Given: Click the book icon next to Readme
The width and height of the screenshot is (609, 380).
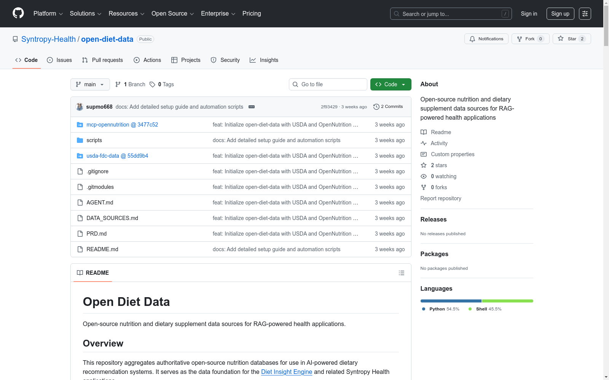Looking at the screenshot, I should click(x=424, y=132).
